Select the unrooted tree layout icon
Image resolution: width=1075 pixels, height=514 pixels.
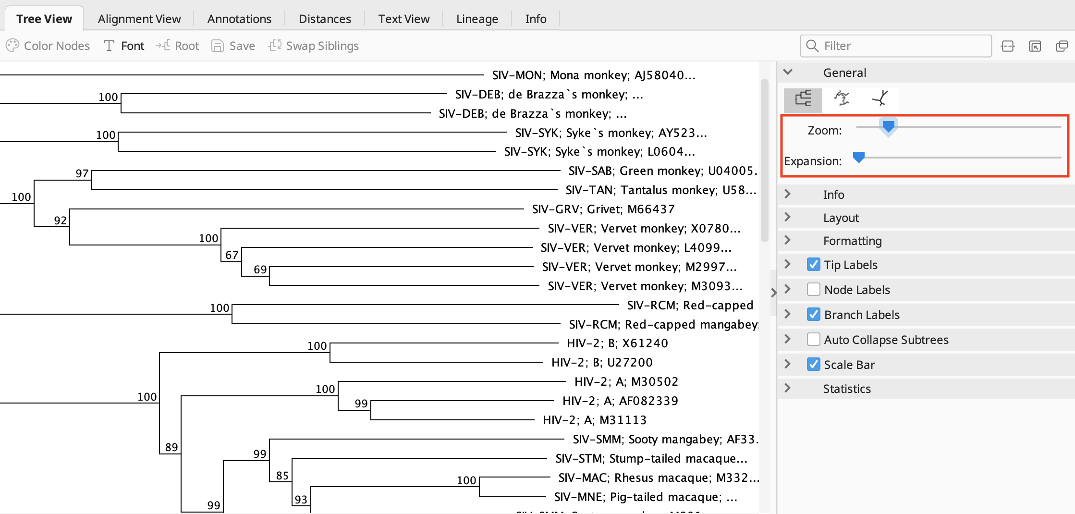coord(880,99)
